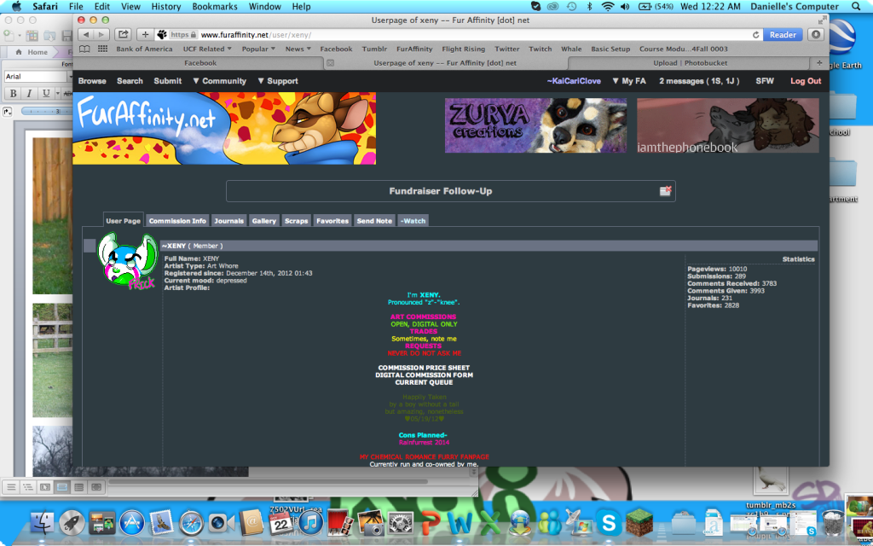Expand the Support dropdown menu
This screenshot has width=873, height=546.
tap(278, 81)
